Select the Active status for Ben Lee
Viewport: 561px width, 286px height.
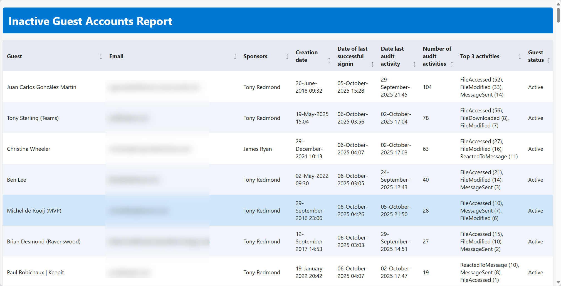tap(535, 180)
